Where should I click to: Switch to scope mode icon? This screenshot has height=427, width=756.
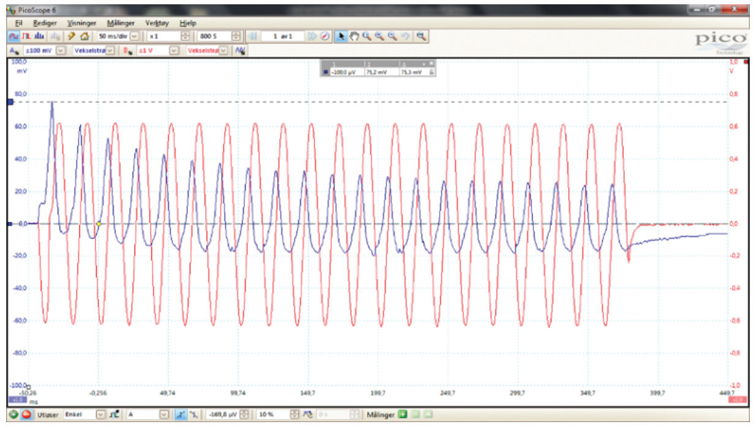pyautogui.click(x=13, y=37)
